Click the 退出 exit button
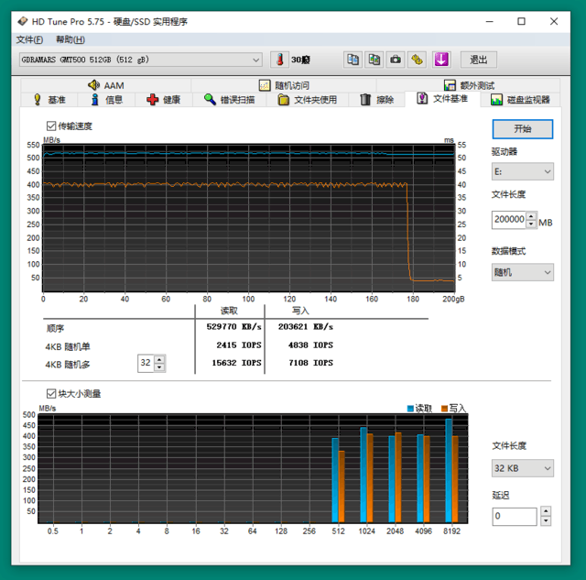 (478, 60)
